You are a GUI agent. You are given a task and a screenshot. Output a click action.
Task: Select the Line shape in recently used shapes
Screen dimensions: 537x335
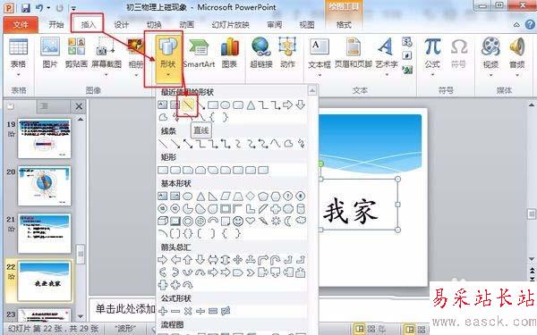(x=188, y=105)
